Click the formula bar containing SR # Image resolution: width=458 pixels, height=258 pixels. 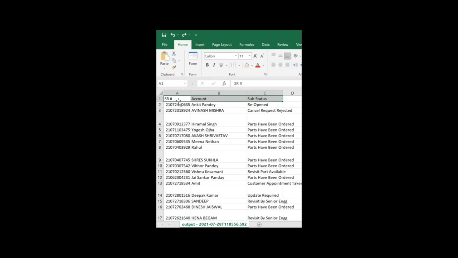(x=266, y=83)
